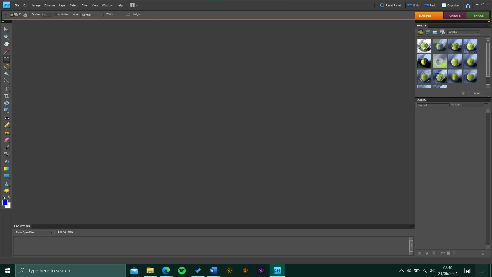Activate the Crop tool
The image size is (492, 277).
tap(6, 96)
